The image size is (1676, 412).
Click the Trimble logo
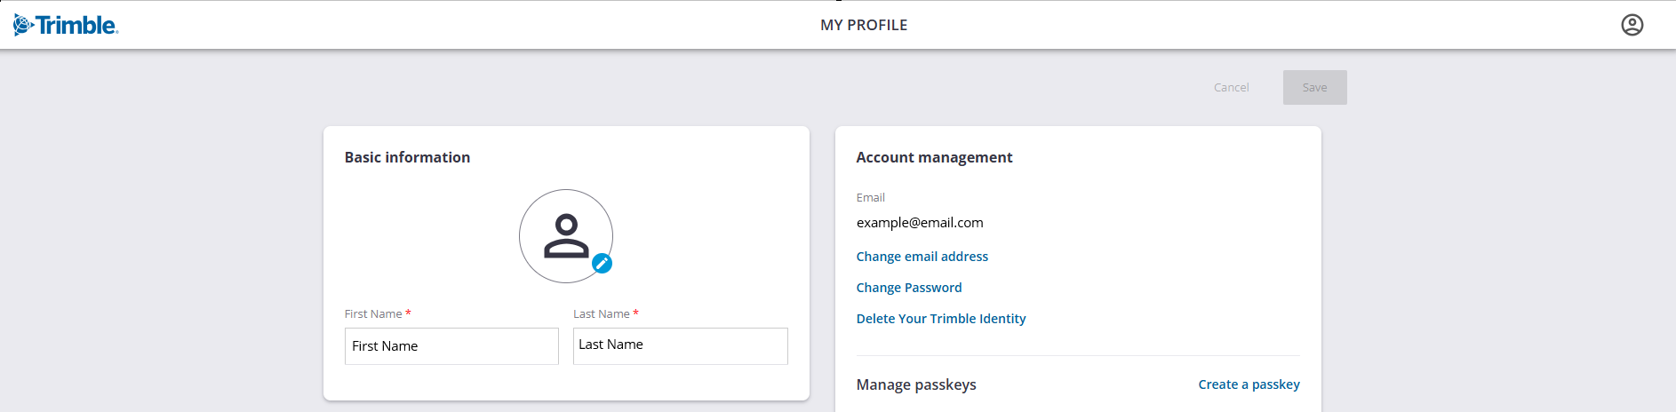pos(67,25)
